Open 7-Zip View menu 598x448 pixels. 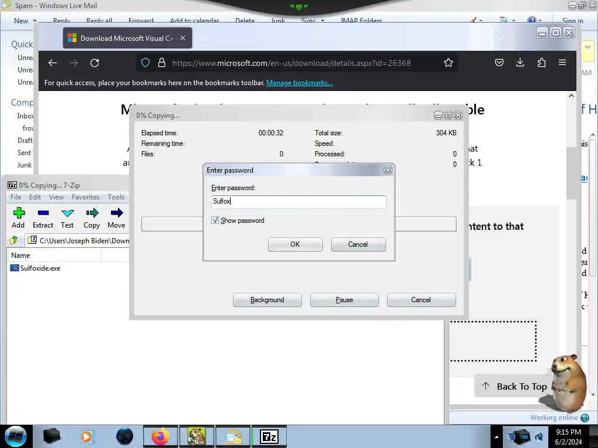56,197
